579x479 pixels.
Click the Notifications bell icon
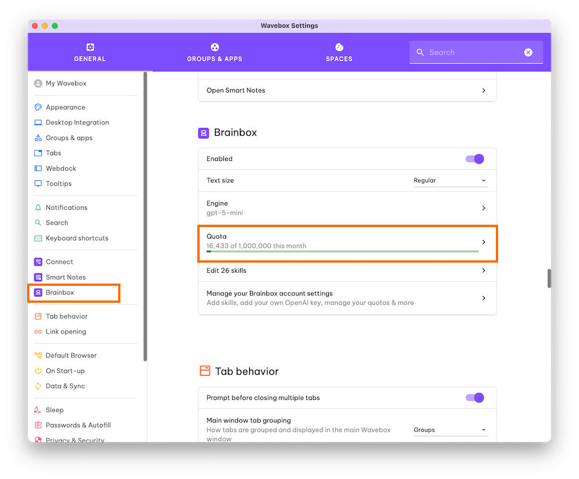point(38,207)
